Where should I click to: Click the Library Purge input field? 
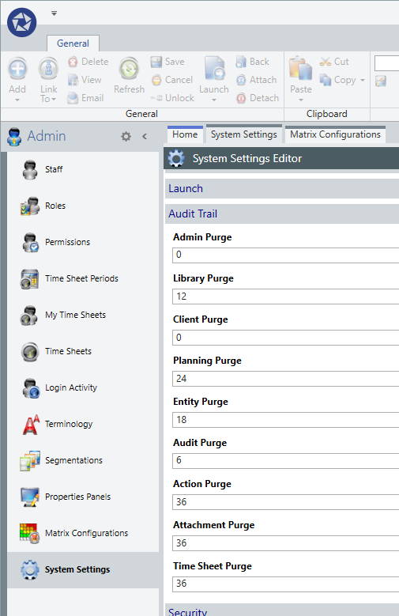(x=285, y=297)
